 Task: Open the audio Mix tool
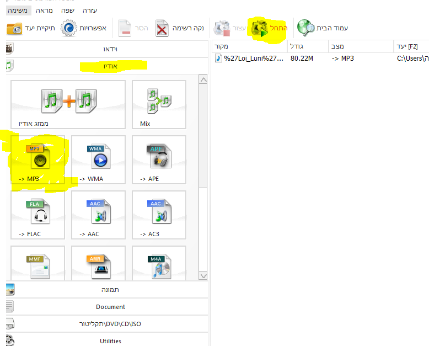[x=159, y=104]
